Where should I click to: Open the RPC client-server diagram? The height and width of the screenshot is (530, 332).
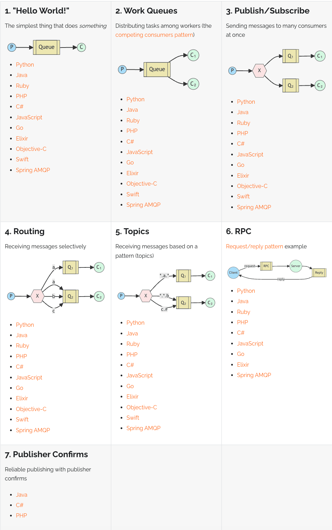pos(277,271)
